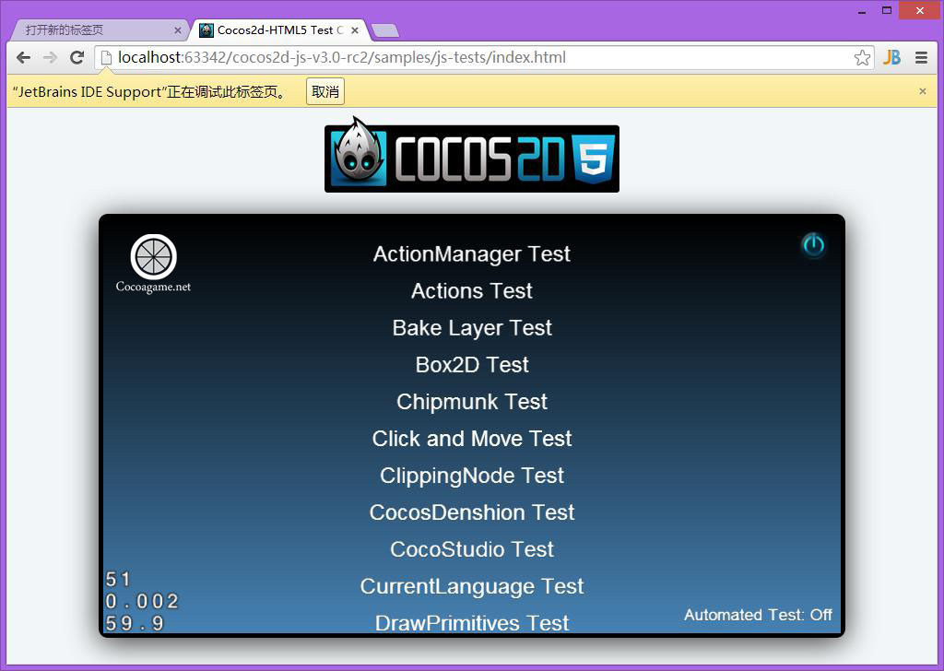Close the Cocos2d-HTML5 Test tab
Viewport: 944px width, 671px height.
[x=355, y=30]
